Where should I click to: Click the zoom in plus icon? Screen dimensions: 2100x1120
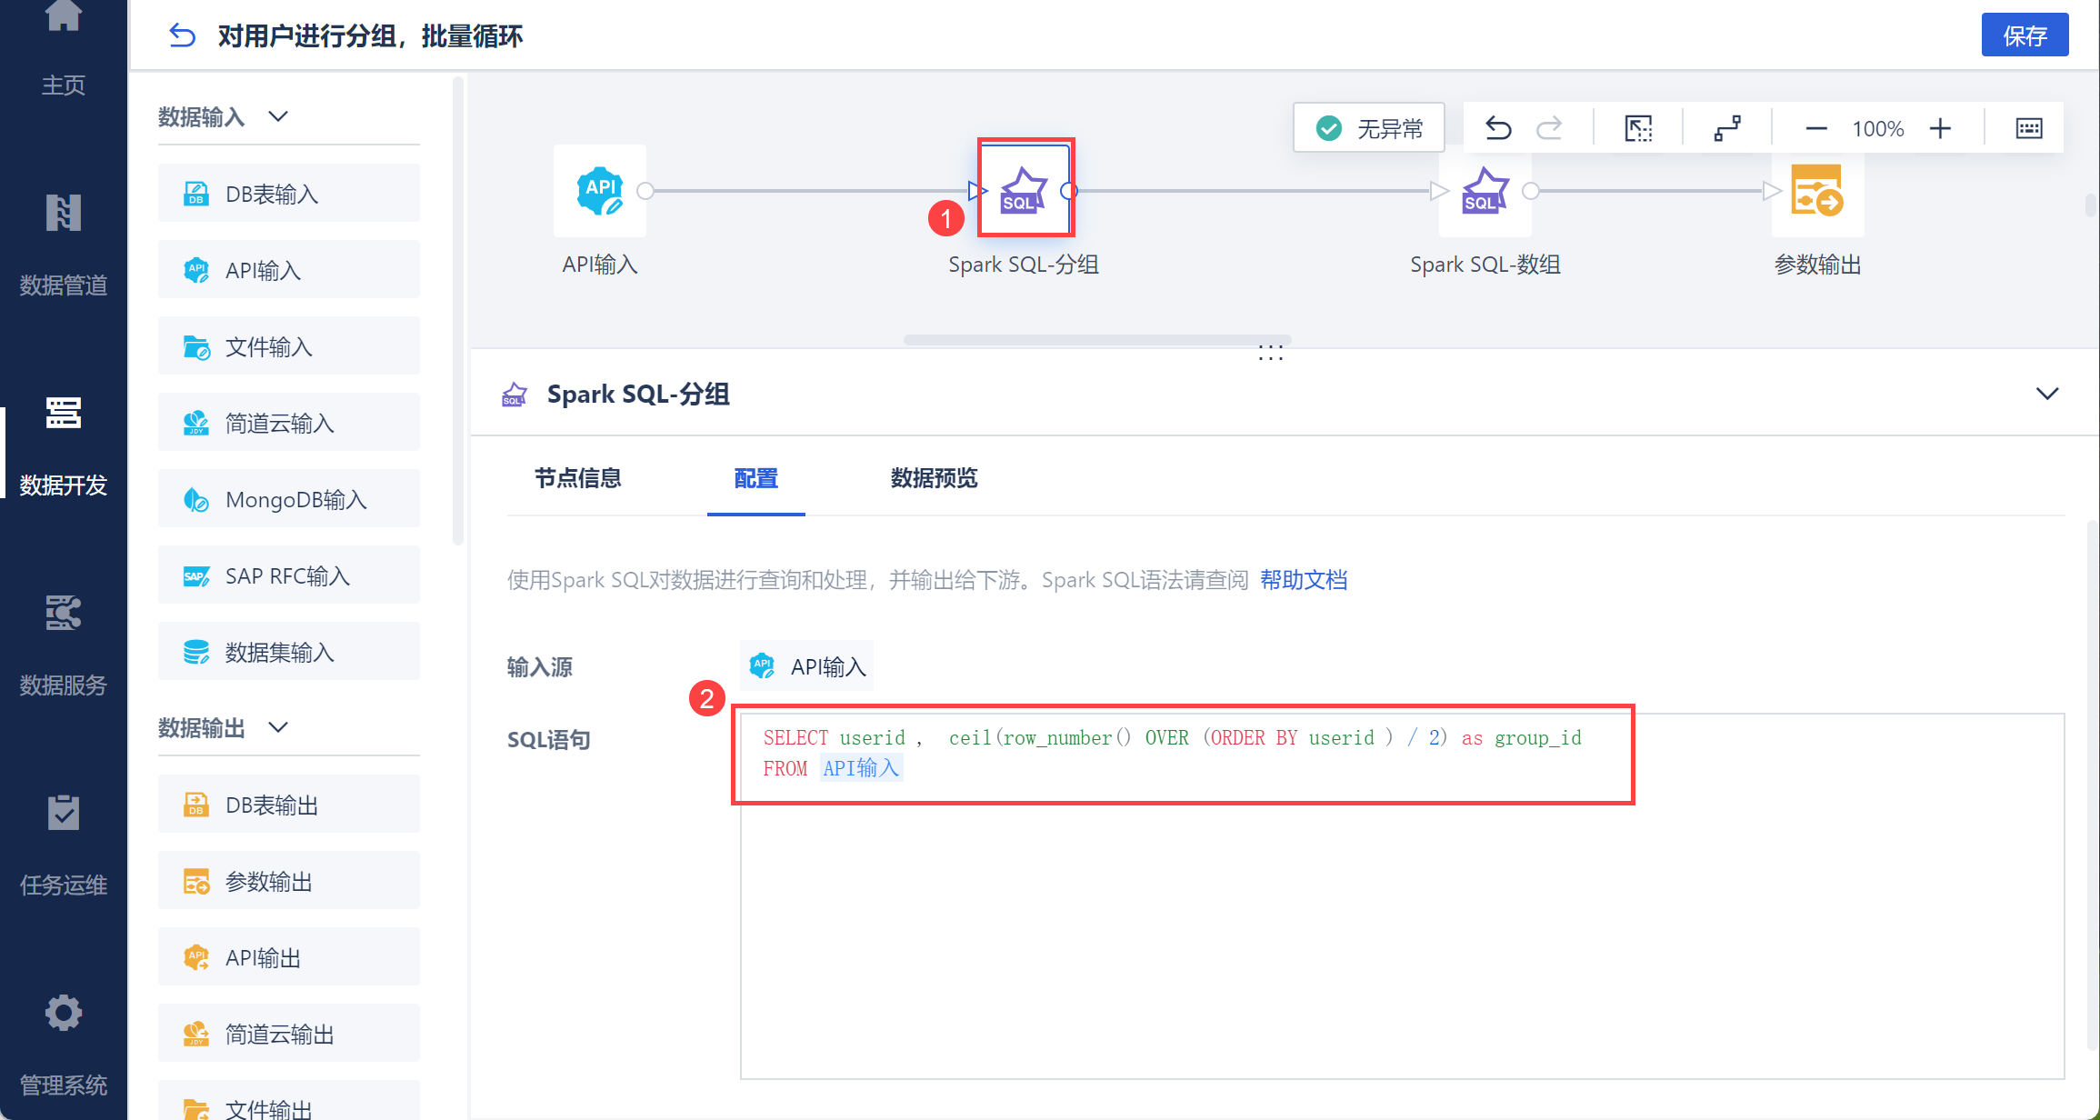(1940, 128)
